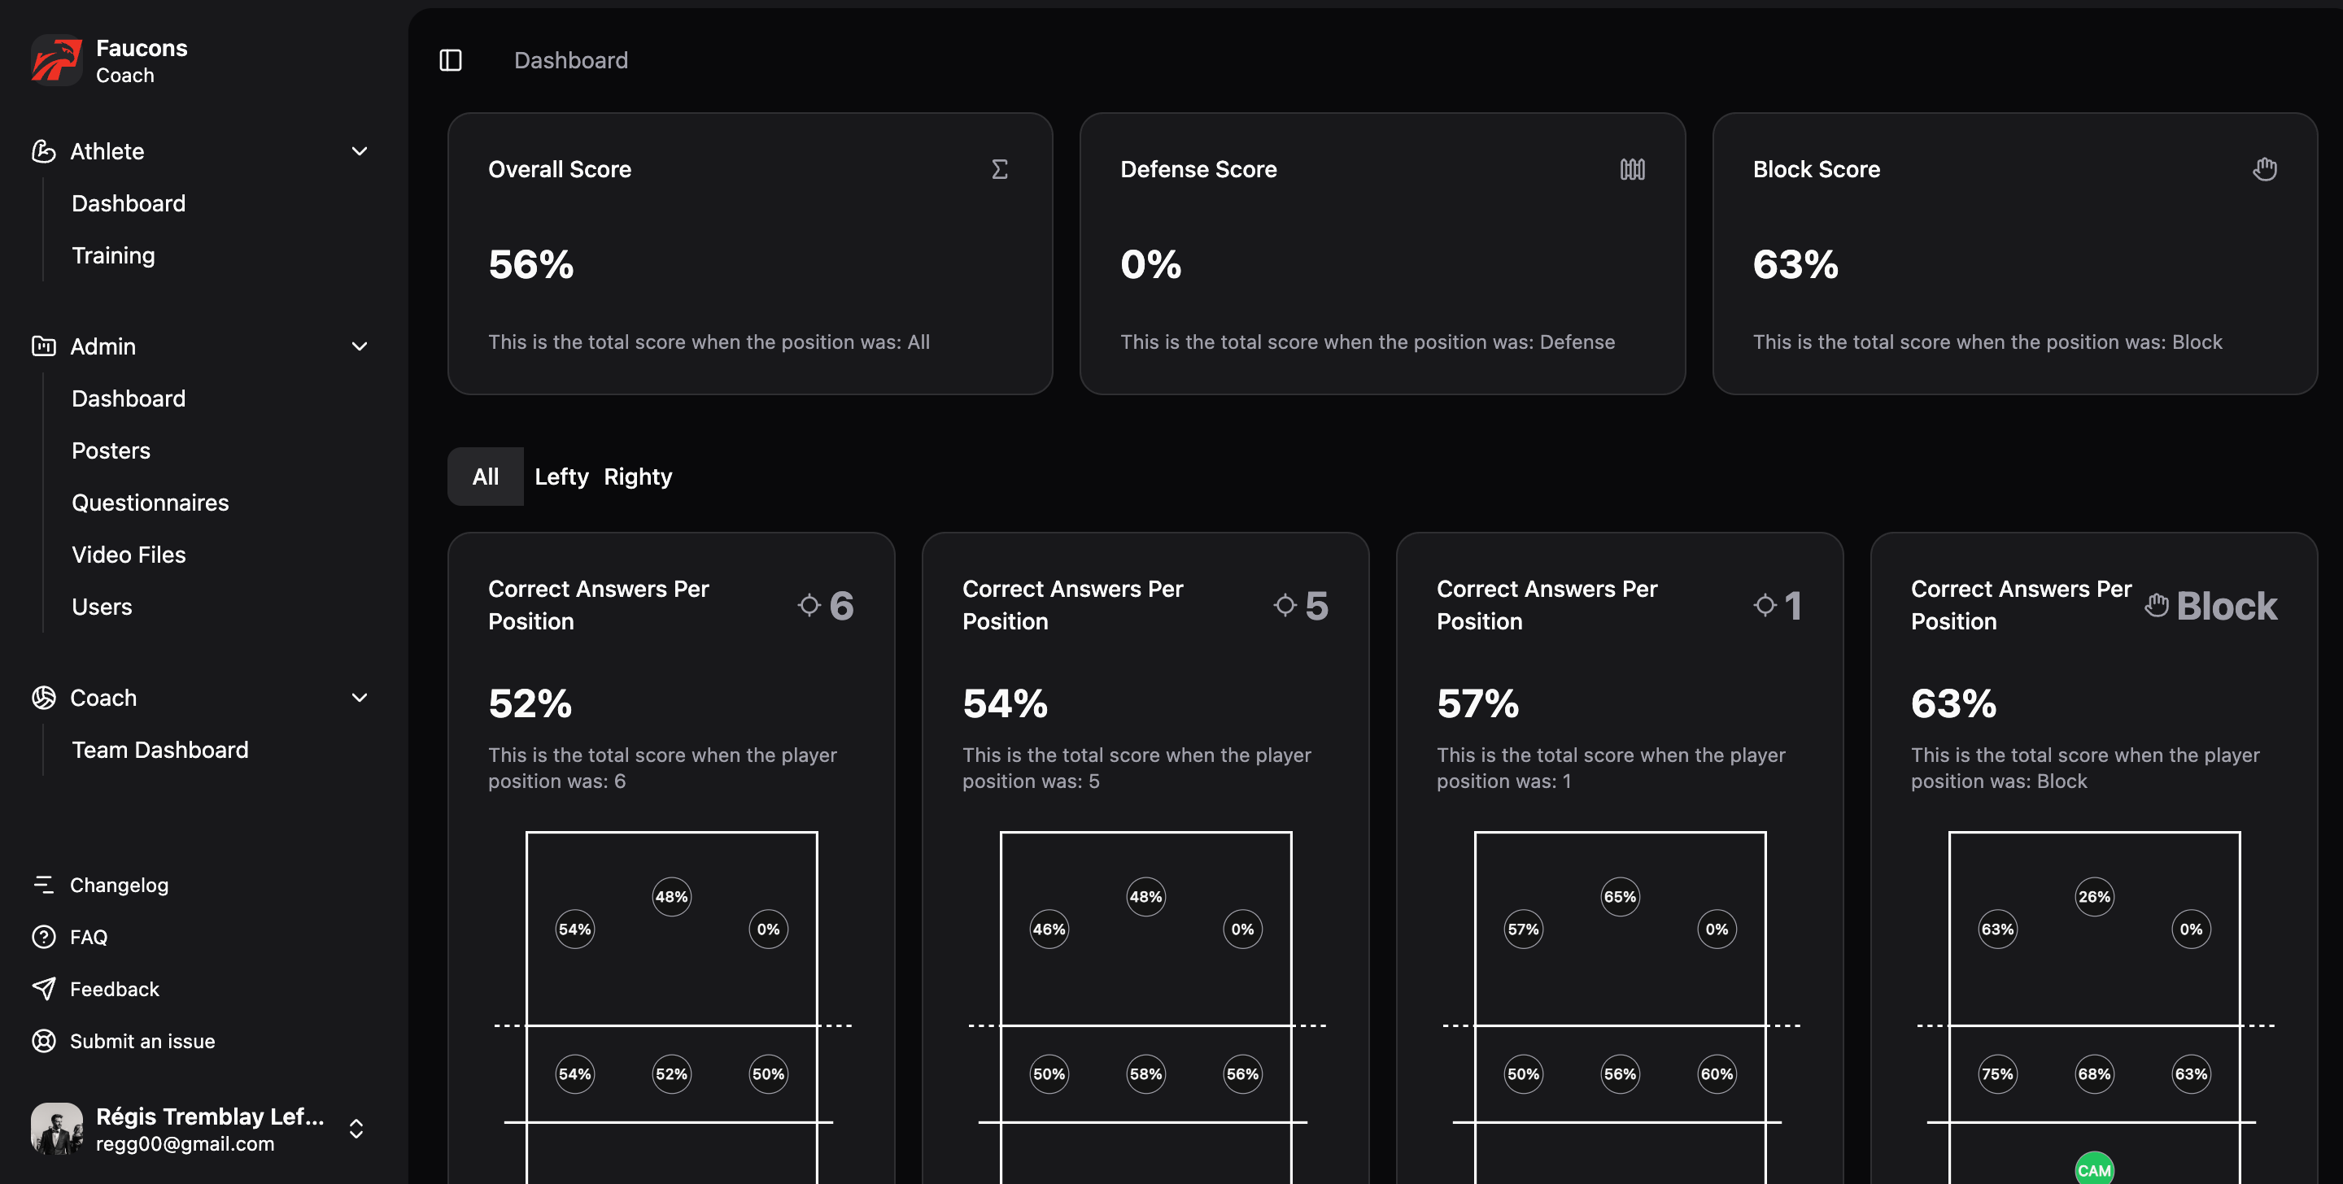
Task: Open the account switcher next to Régis Tremblay
Action: pos(355,1130)
